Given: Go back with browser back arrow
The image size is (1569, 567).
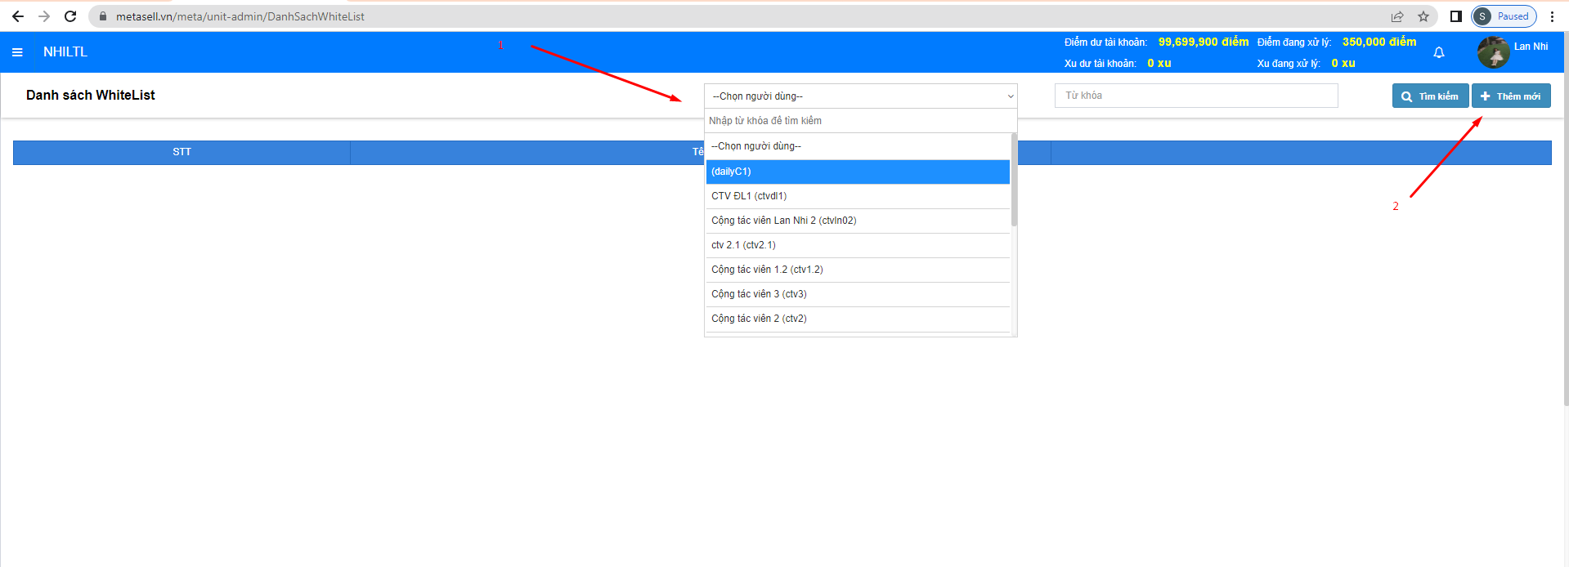Looking at the screenshot, I should pos(18,16).
